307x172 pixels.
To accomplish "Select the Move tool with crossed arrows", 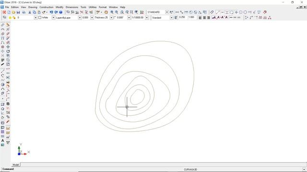I will (x=8, y=47).
